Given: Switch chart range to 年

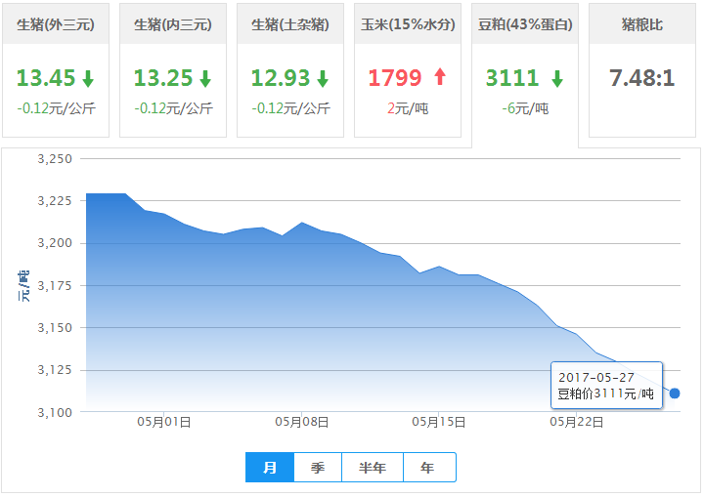Looking at the screenshot, I should [x=429, y=468].
